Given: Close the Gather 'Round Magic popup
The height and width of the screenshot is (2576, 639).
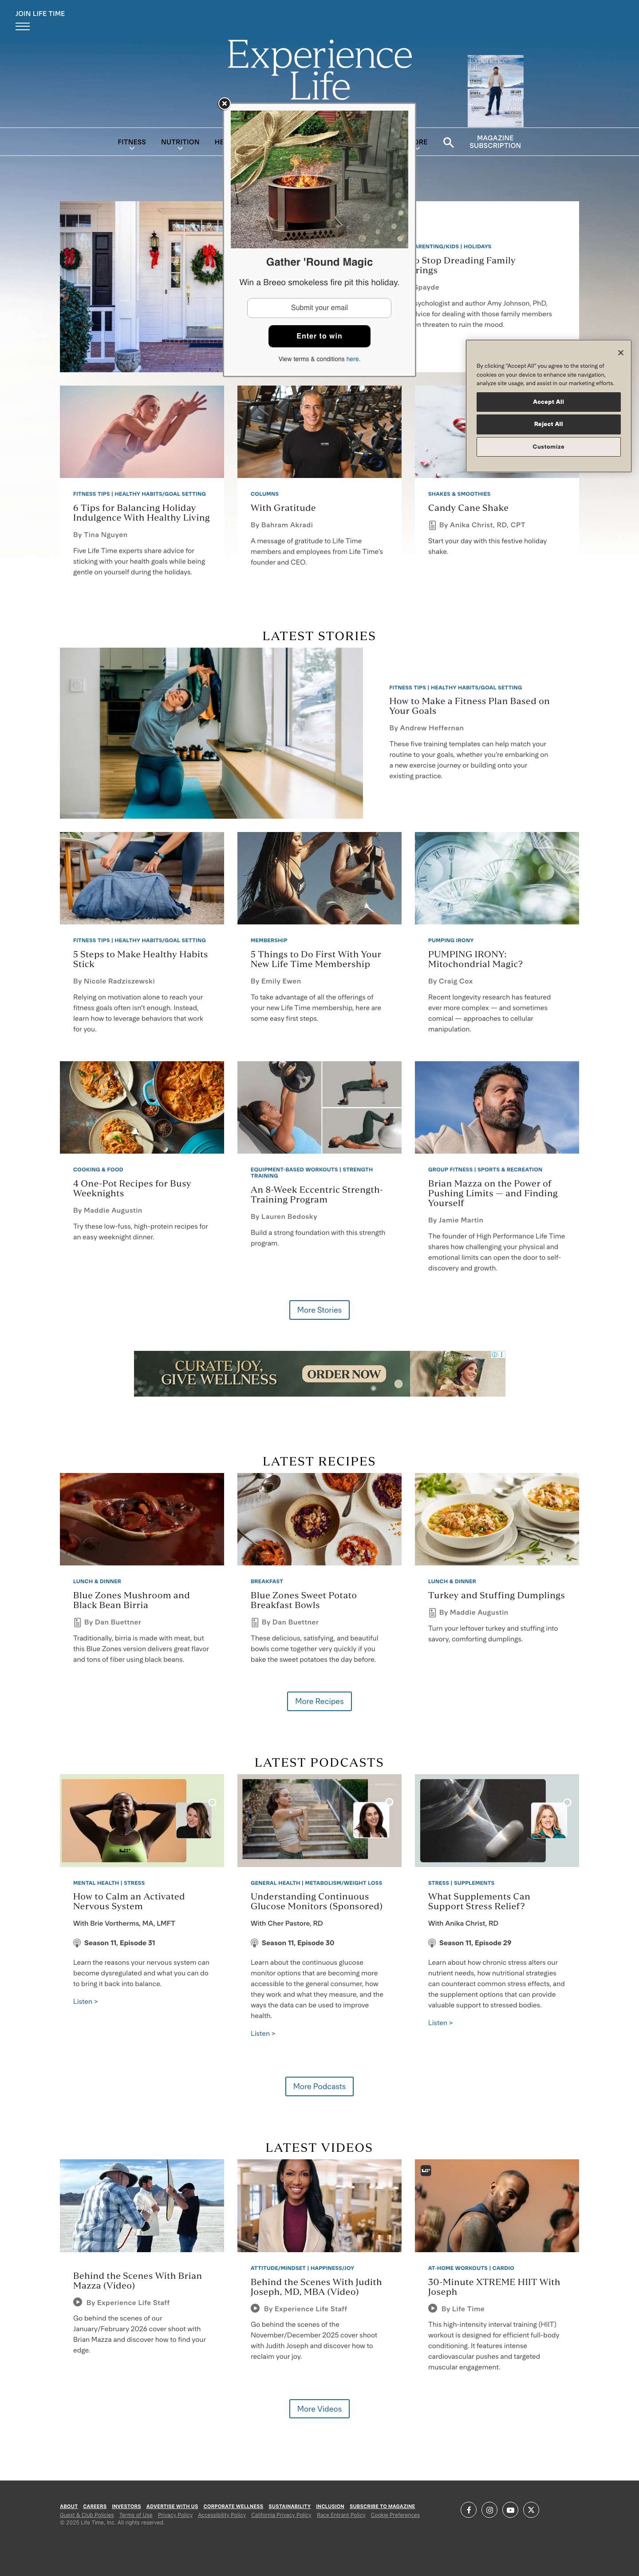Looking at the screenshot, I should [x=225, y=104].
